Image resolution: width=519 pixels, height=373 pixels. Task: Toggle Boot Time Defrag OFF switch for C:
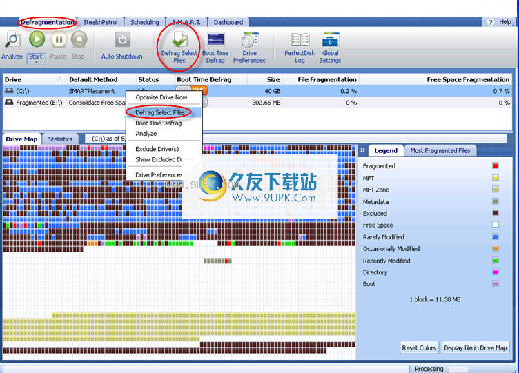pyautogui.click(x=192, y=90)
